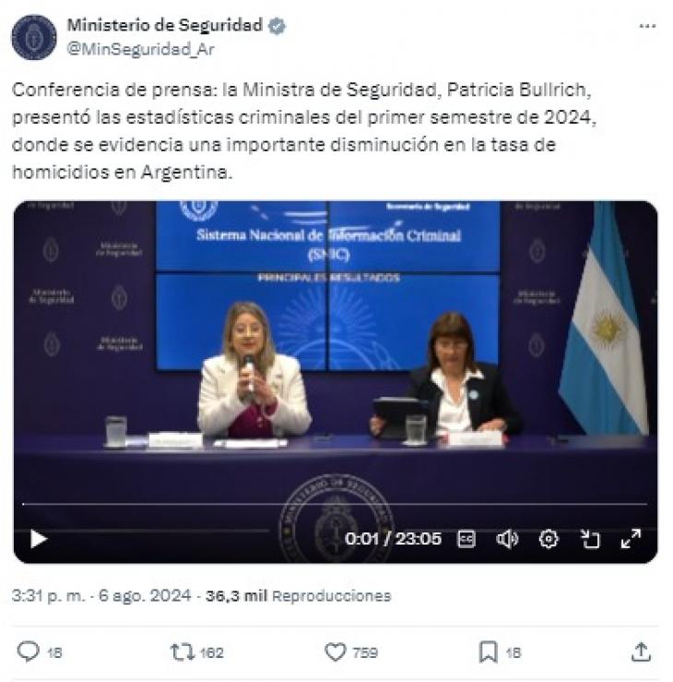Toggle picture-in-picture mode for video
The image size is (673, 682).
click(590, 539)
